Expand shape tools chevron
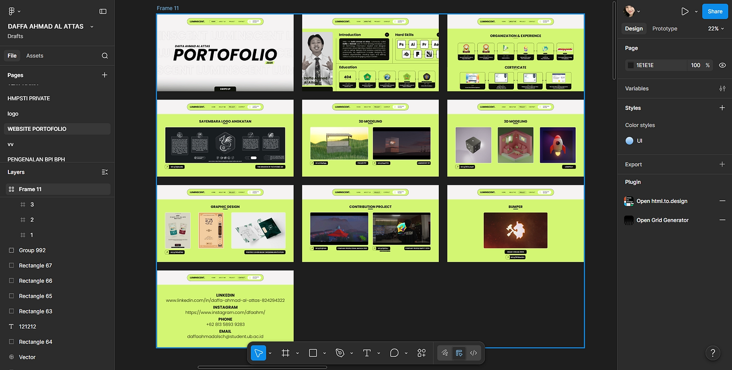Image resolution: width=732 pixels, height=370 pixels. 324,353
